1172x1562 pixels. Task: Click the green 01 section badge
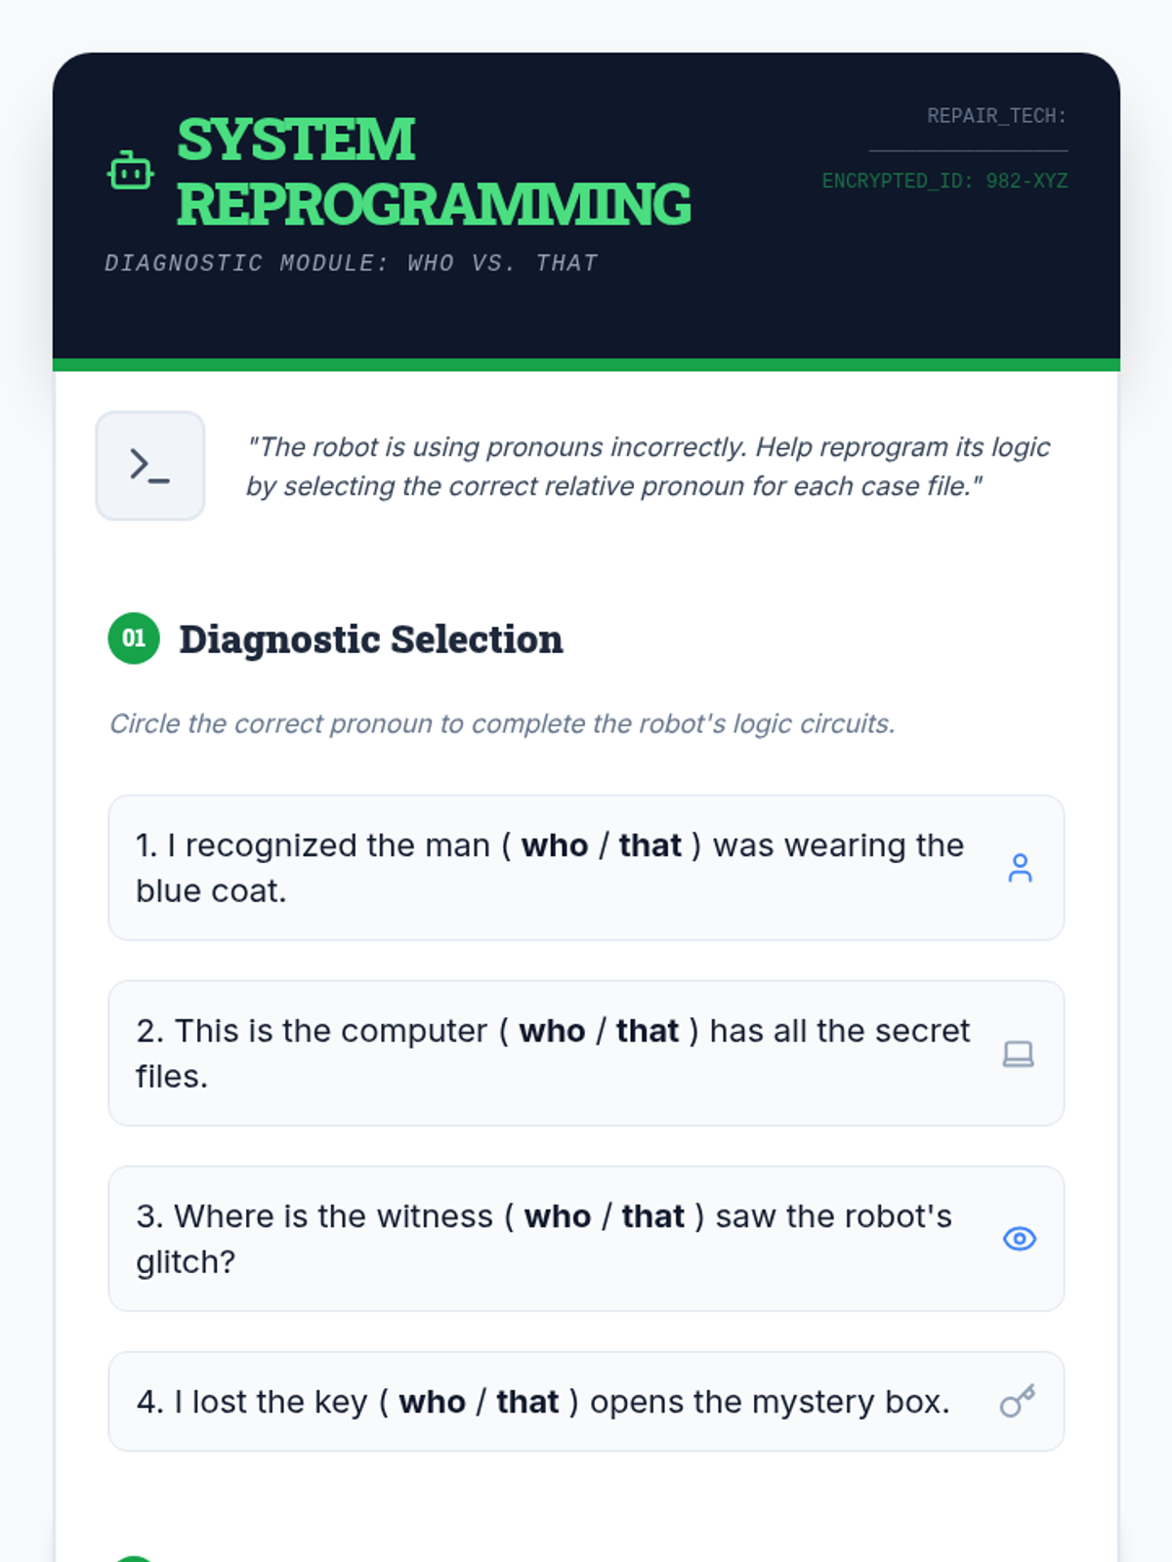click(134, 638)
